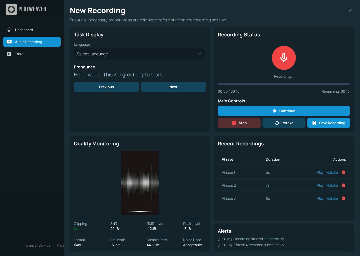Retake using the main controls button
Screen dimensions: 360x256
coord(284,123)
